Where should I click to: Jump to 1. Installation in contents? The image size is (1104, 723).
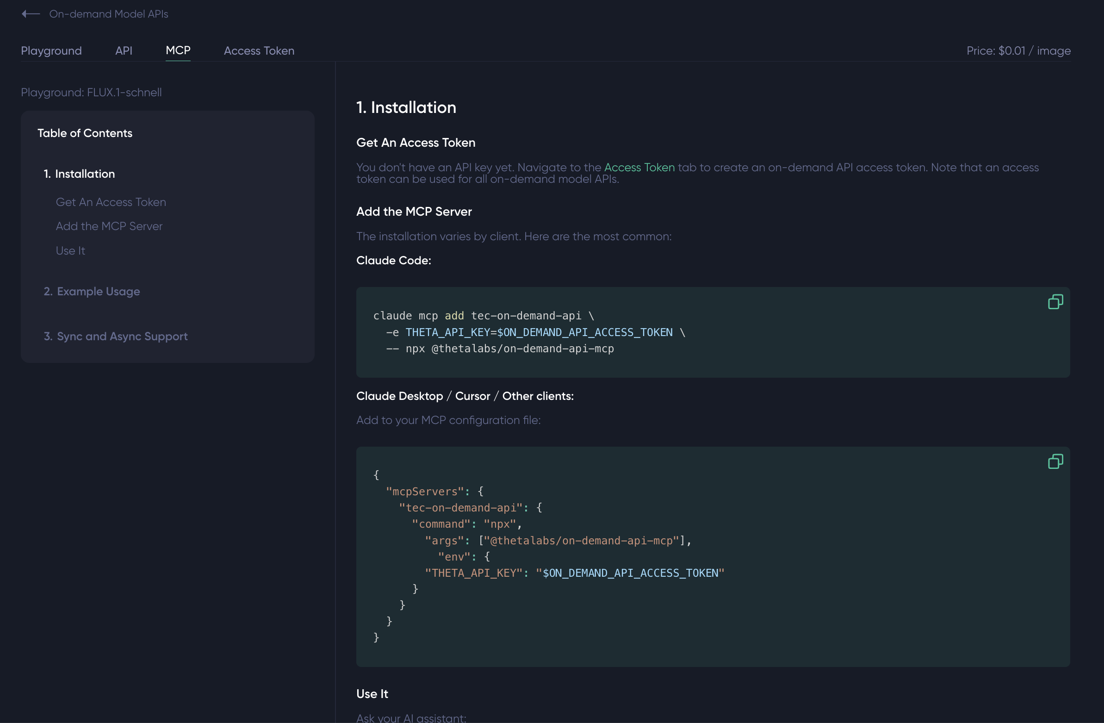(x=79, y=174)
